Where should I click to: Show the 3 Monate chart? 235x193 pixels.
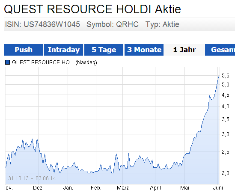coord(144,50)
